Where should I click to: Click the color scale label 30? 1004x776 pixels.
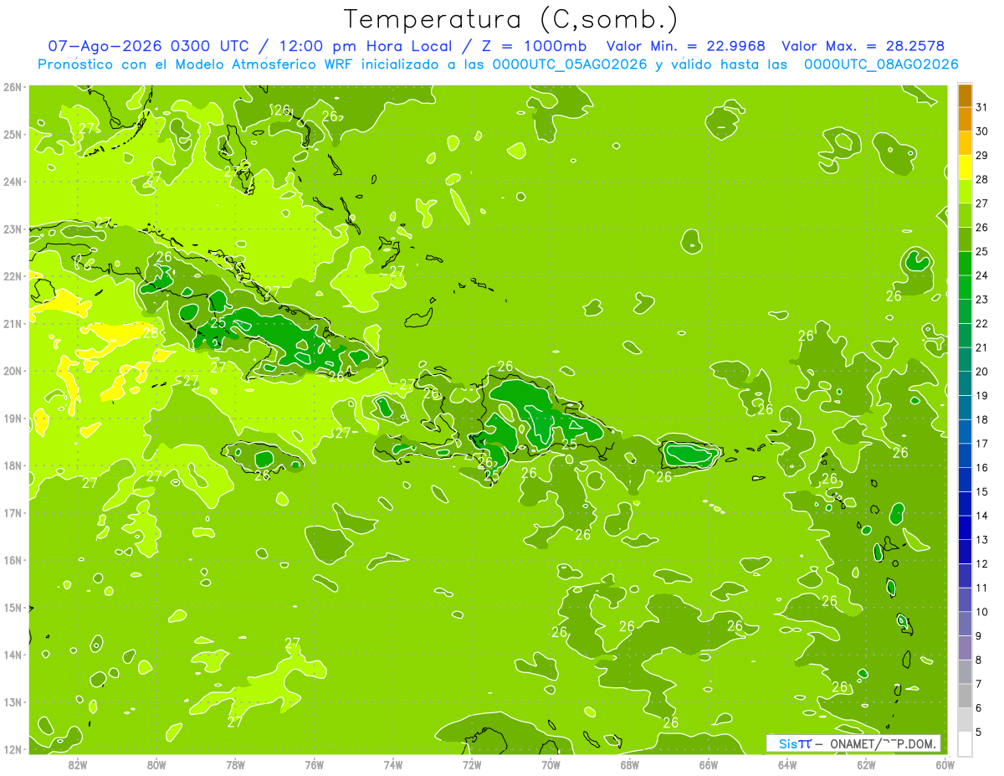pos(981,131)
